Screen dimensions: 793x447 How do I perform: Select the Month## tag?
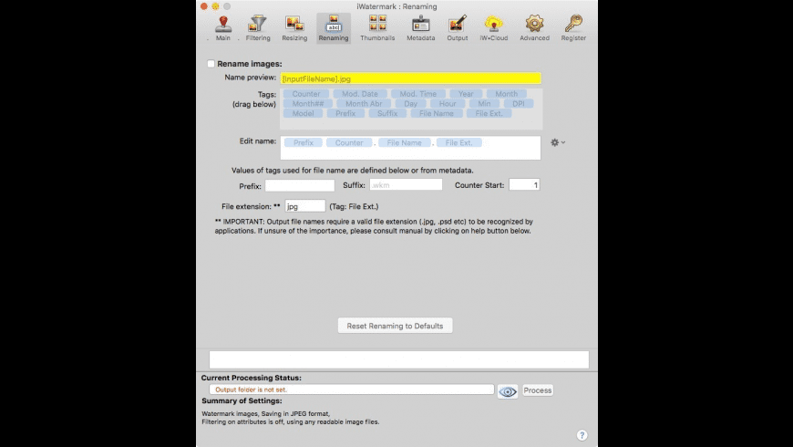[308, 103]
